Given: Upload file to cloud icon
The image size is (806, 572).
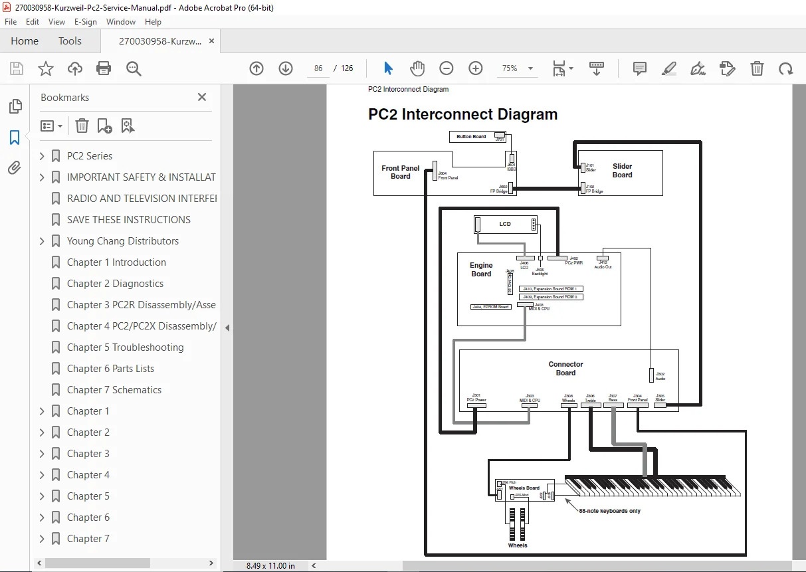Looking at the screenshot, I should point(75,68).
